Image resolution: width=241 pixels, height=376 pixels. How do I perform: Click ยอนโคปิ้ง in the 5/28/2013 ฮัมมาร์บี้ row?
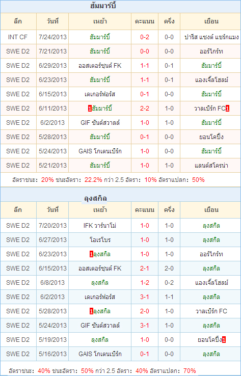[211, 137]
